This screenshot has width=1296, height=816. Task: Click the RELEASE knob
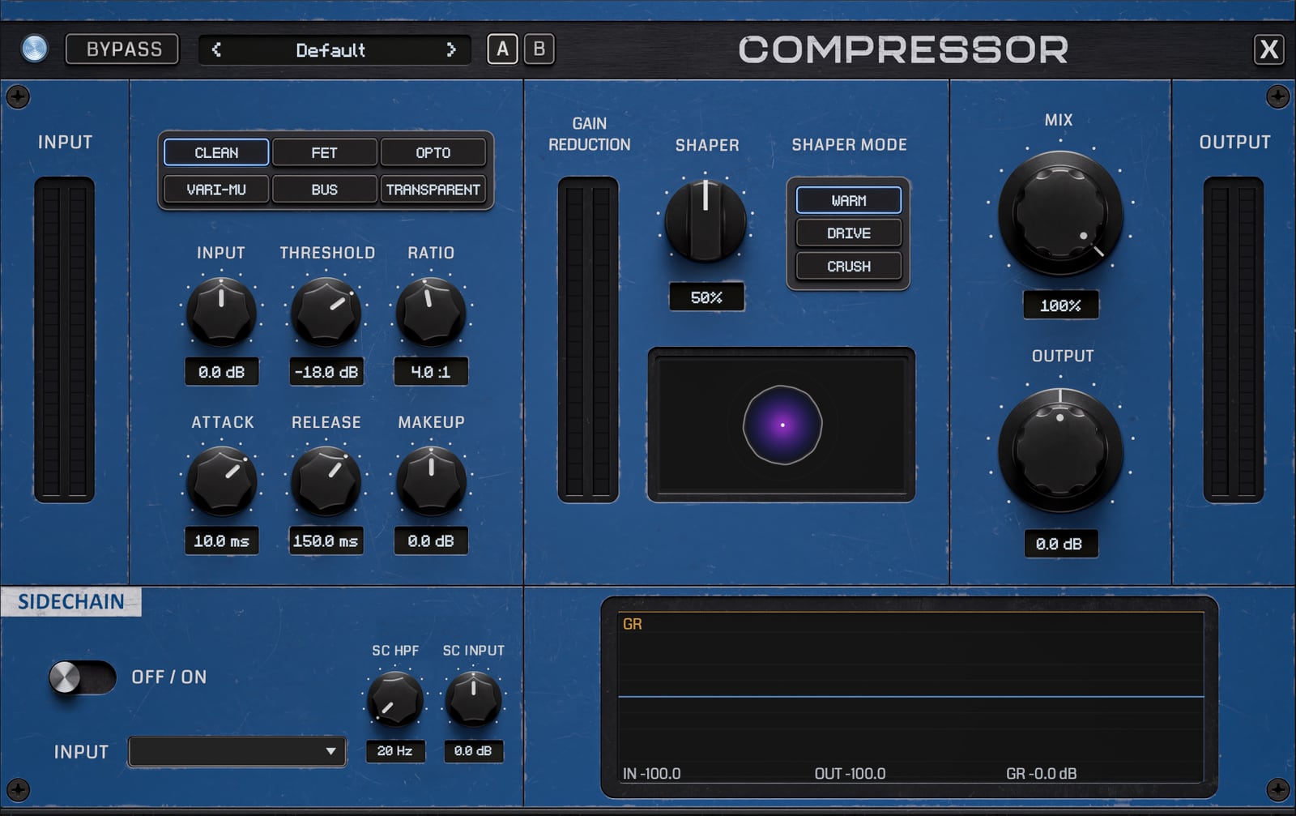pyautogui.click(x=326, y=481)
